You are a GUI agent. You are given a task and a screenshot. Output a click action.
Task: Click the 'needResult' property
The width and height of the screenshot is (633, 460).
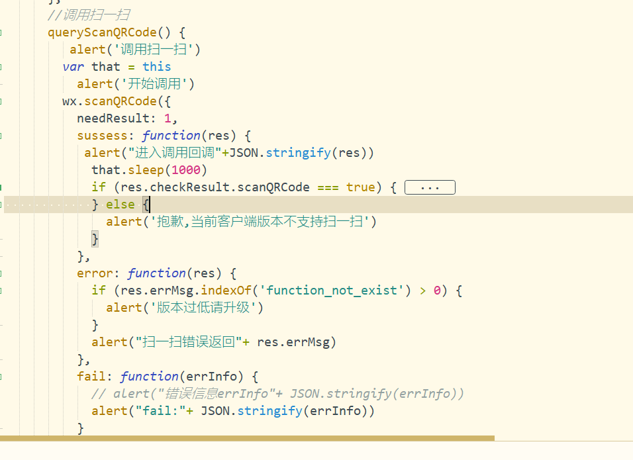(x=113, y=118)
